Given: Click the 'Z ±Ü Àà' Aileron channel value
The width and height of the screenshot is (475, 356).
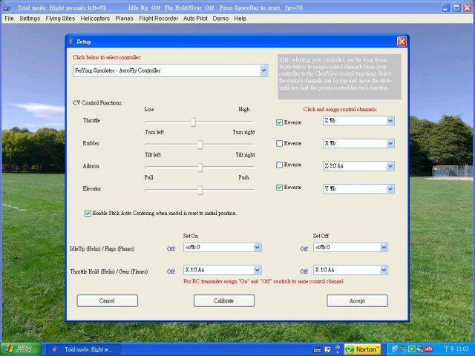Looking at the screenshot, I should click(x=334, y=166).
